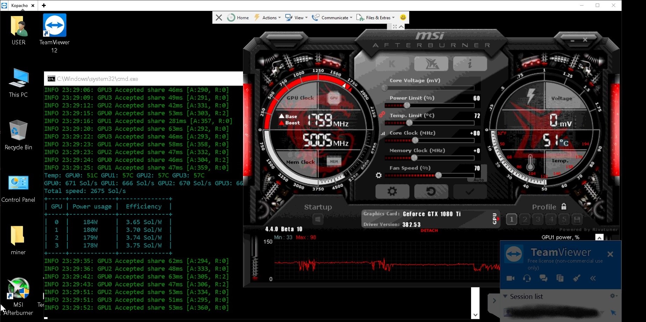Select the This PC desktop icon
Screen dimensions: 646x322
(18, 83)
